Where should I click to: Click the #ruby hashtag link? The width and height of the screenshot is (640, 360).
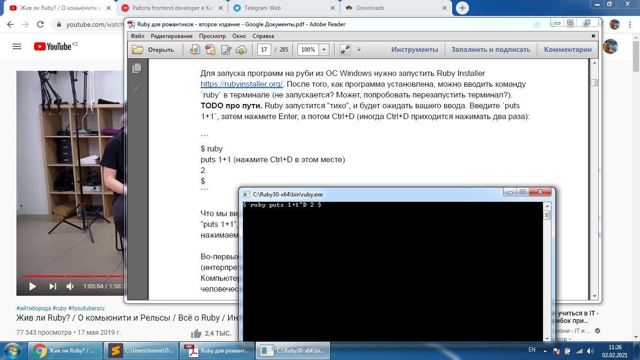coord(60,308)
